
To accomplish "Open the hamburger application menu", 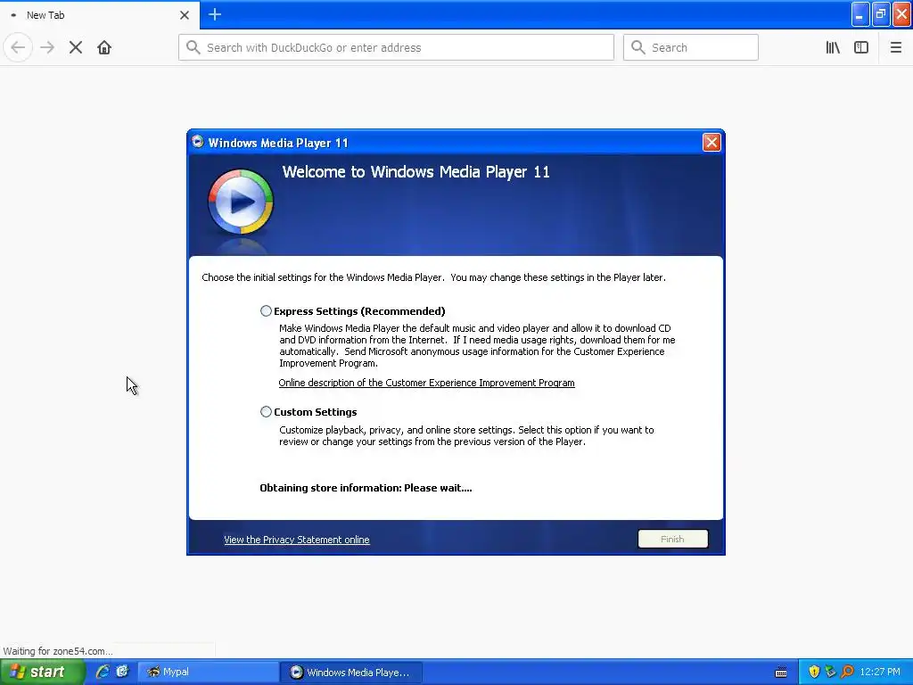I will click(895, 47).
